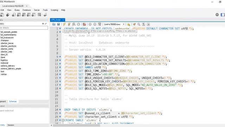
Task: Open the Tools menu
Action: tap(45, 10)
